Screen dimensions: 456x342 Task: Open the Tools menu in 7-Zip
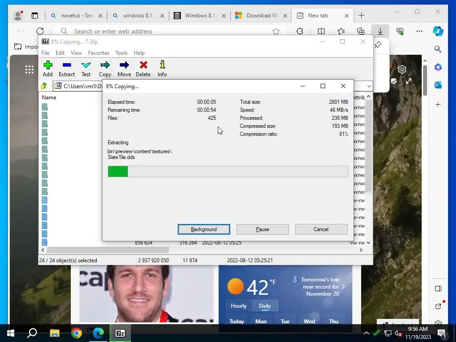121,53
